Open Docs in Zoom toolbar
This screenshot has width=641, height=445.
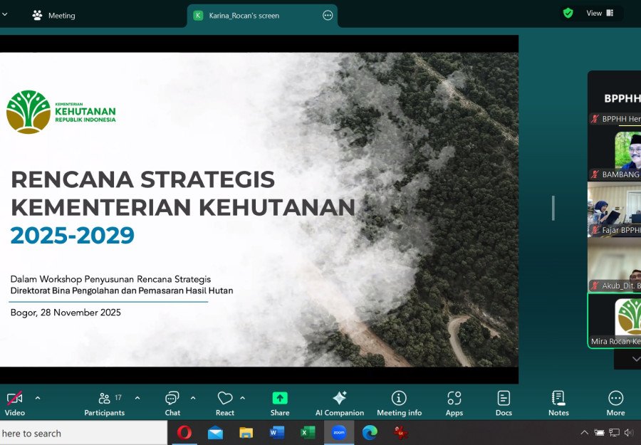(504, 403)
